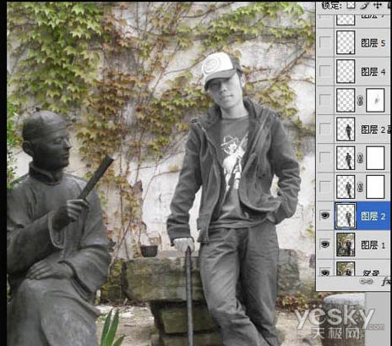
Task: Select the transparent thumbnail beside the smudged mask
Action: [346, 101]
